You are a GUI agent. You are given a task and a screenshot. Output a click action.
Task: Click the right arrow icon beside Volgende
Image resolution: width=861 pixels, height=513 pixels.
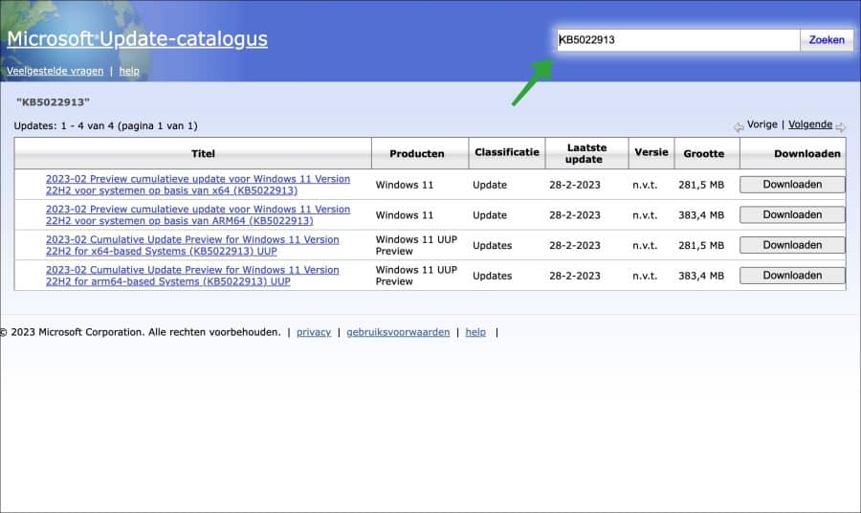point(841,127)
